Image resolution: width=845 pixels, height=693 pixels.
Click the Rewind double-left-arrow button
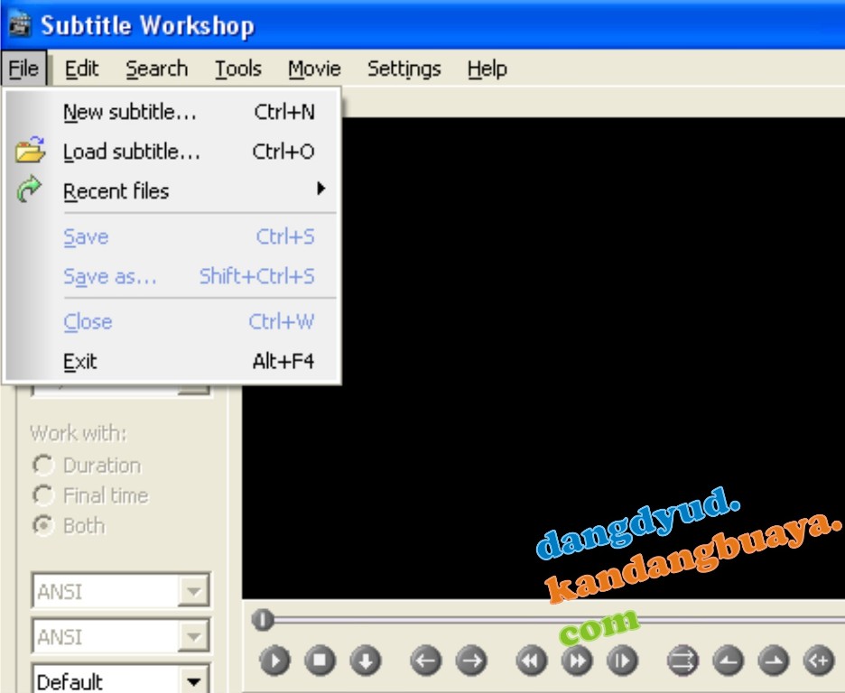(532, 661)
